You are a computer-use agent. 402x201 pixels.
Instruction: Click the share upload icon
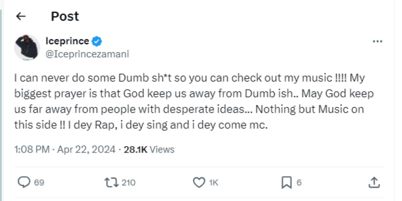374,182
